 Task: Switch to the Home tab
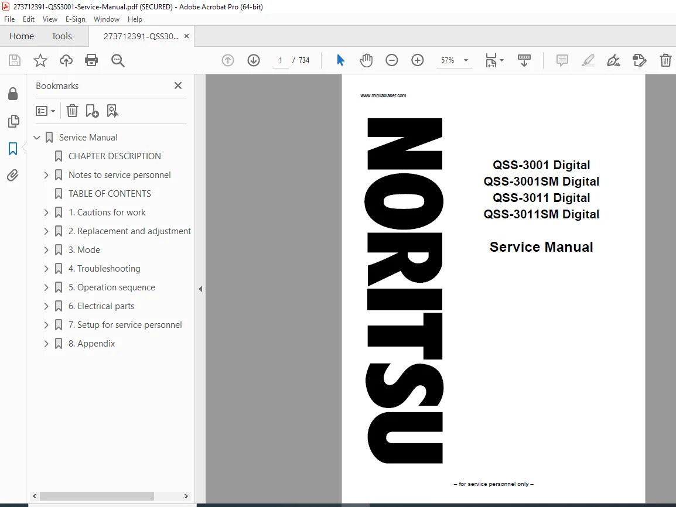(x=22, y=36)
